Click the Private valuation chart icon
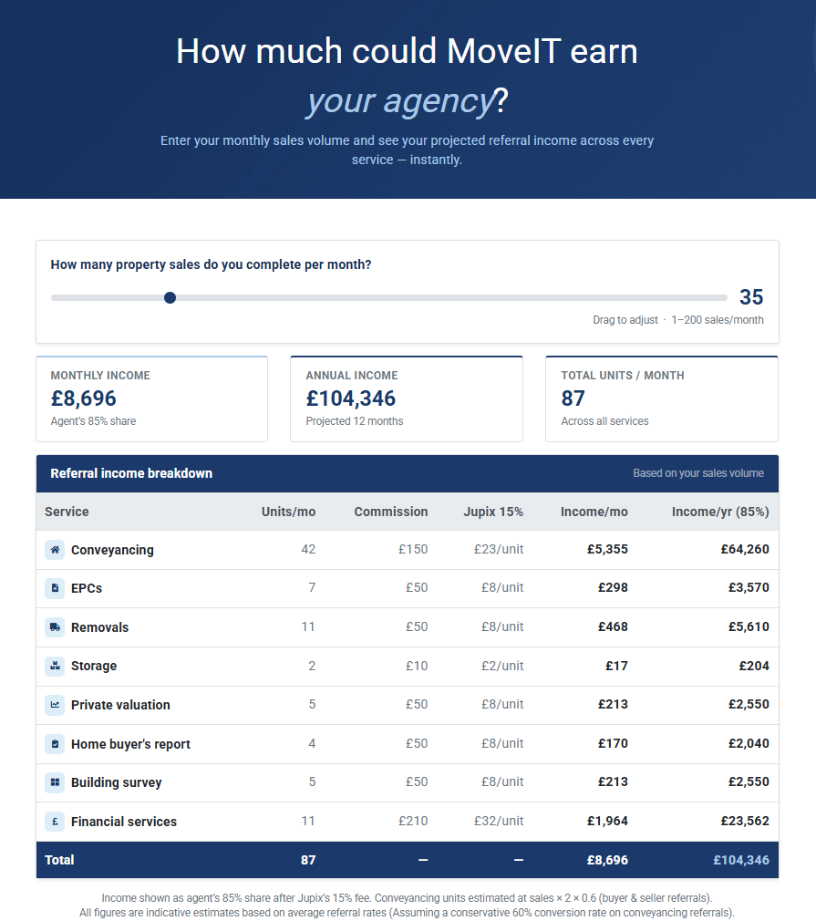The width and height of the screenshot is (816, 921). [x=55, y=705]
